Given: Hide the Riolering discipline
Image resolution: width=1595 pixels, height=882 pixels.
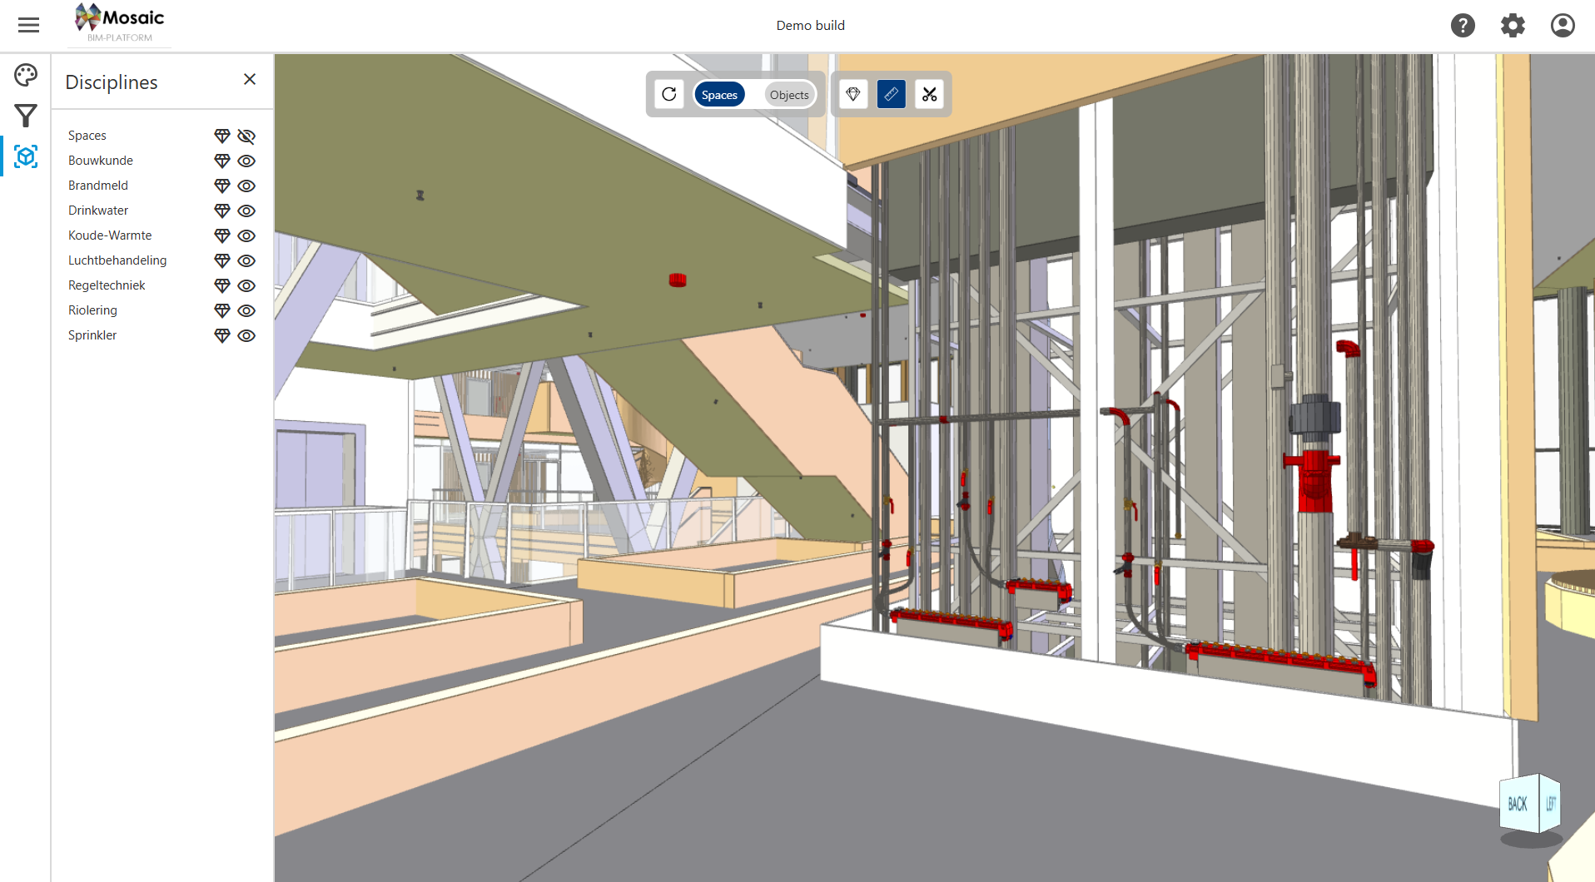Looking at the screenshot, I should pos(246,310).
